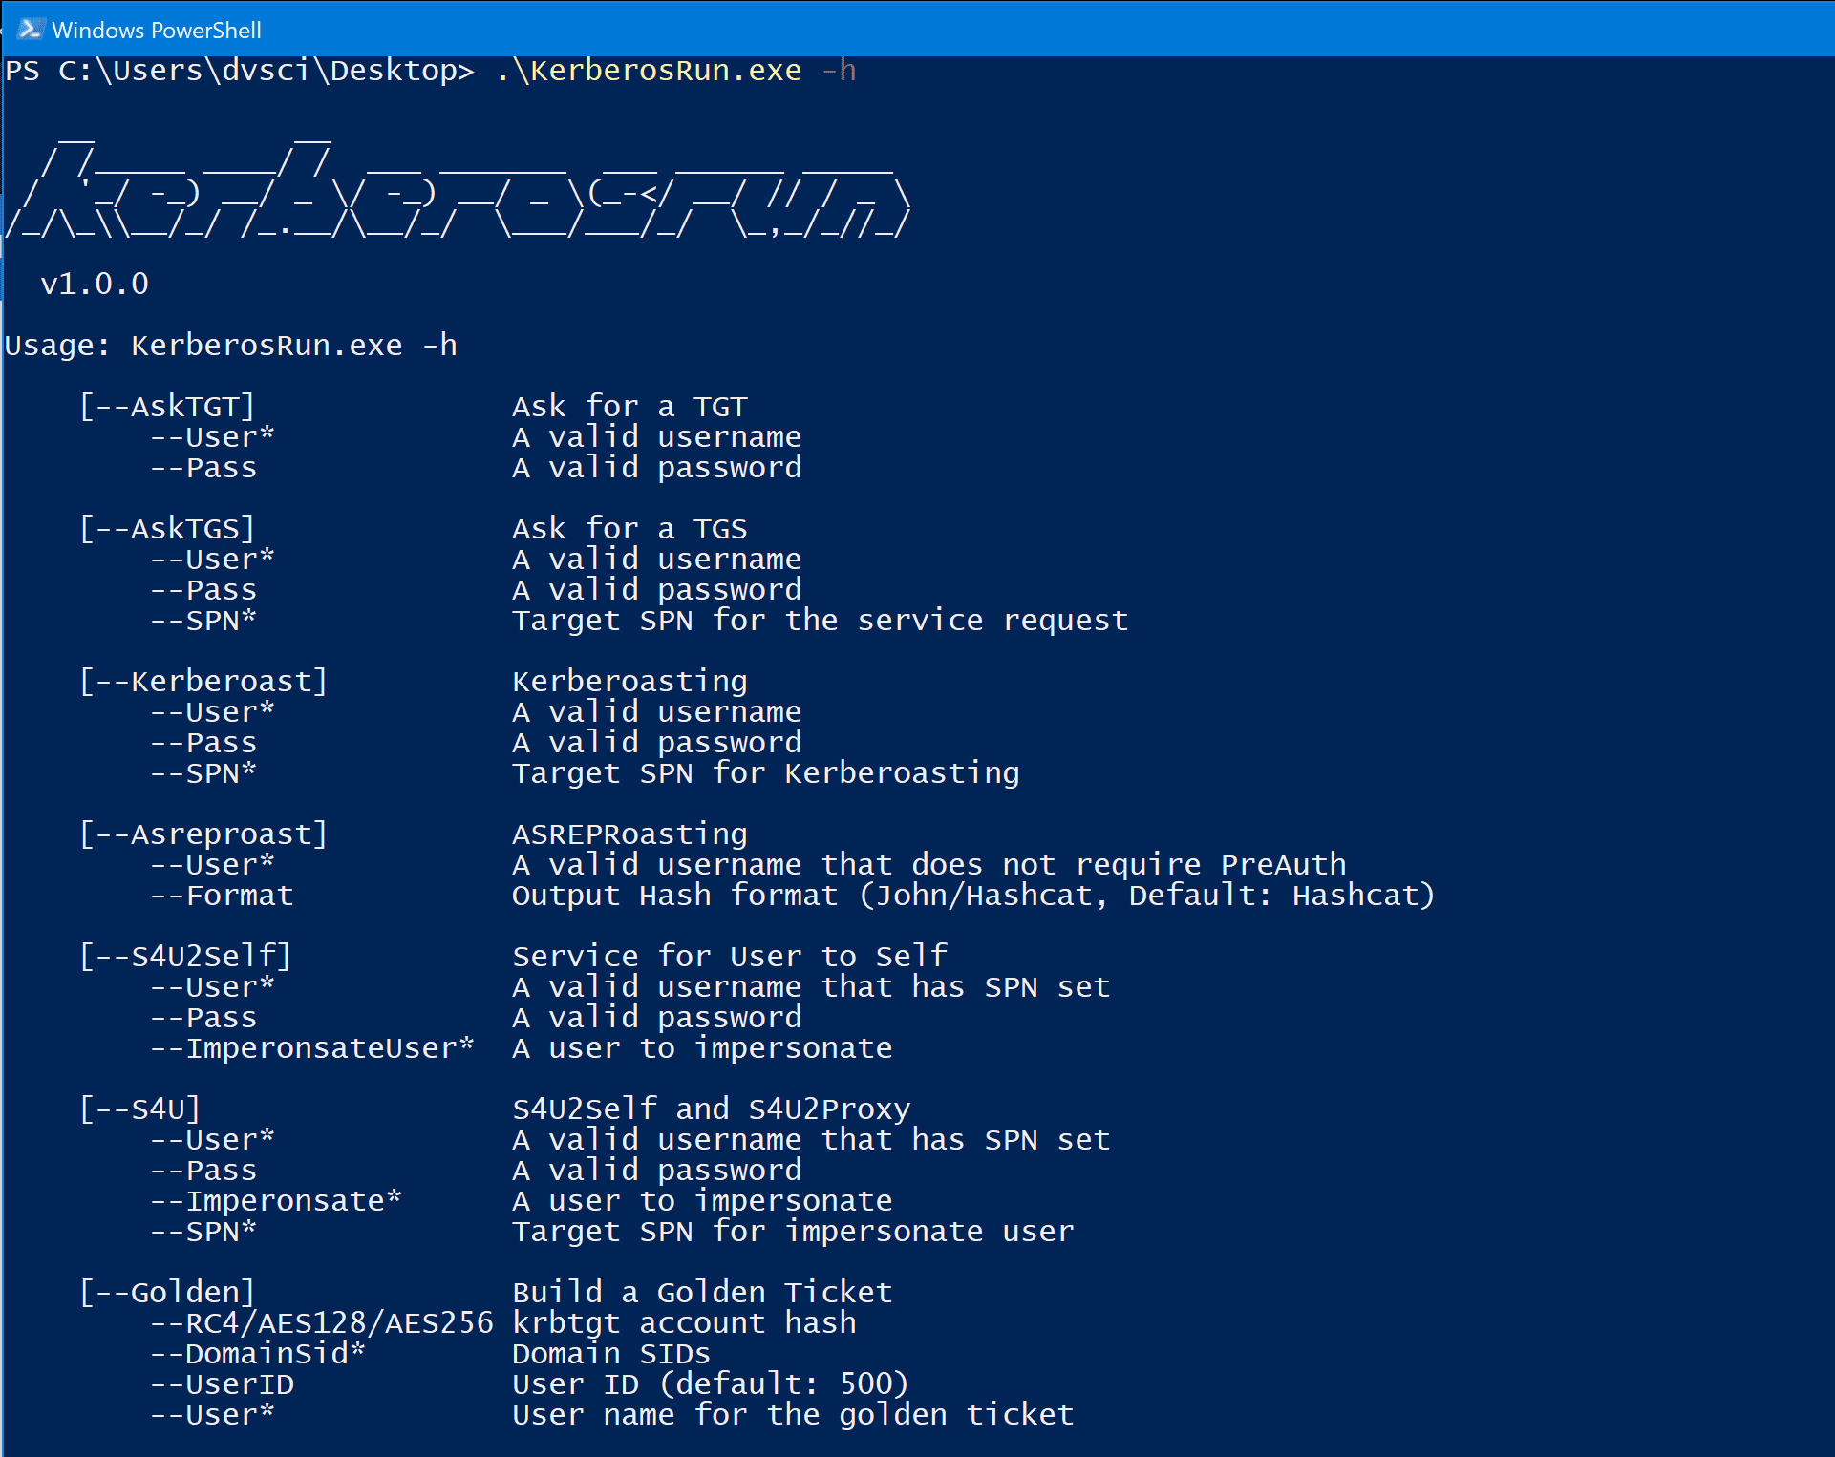Click 'A valid username' in AskTGT section

[657, 437]
